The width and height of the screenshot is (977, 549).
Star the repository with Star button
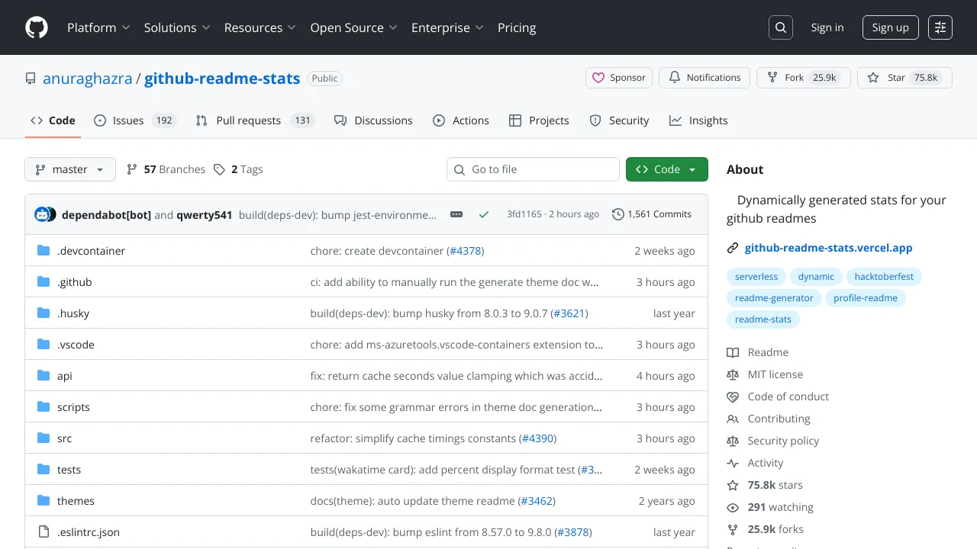[904, 78]
